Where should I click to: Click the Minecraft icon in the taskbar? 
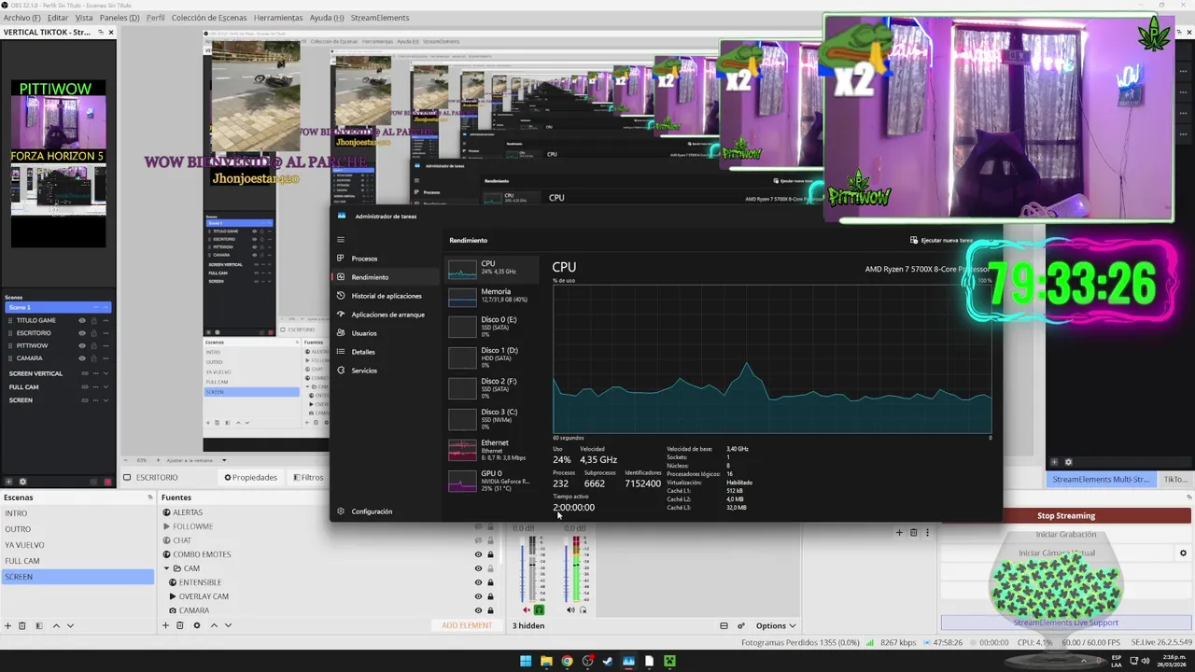click(669, 662)
